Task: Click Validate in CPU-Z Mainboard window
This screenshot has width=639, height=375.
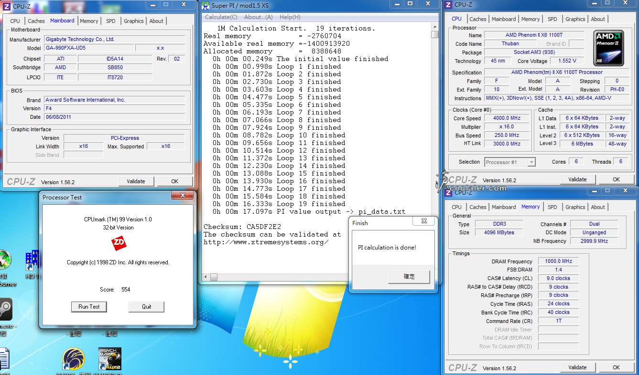Action: tap(136, 181)
